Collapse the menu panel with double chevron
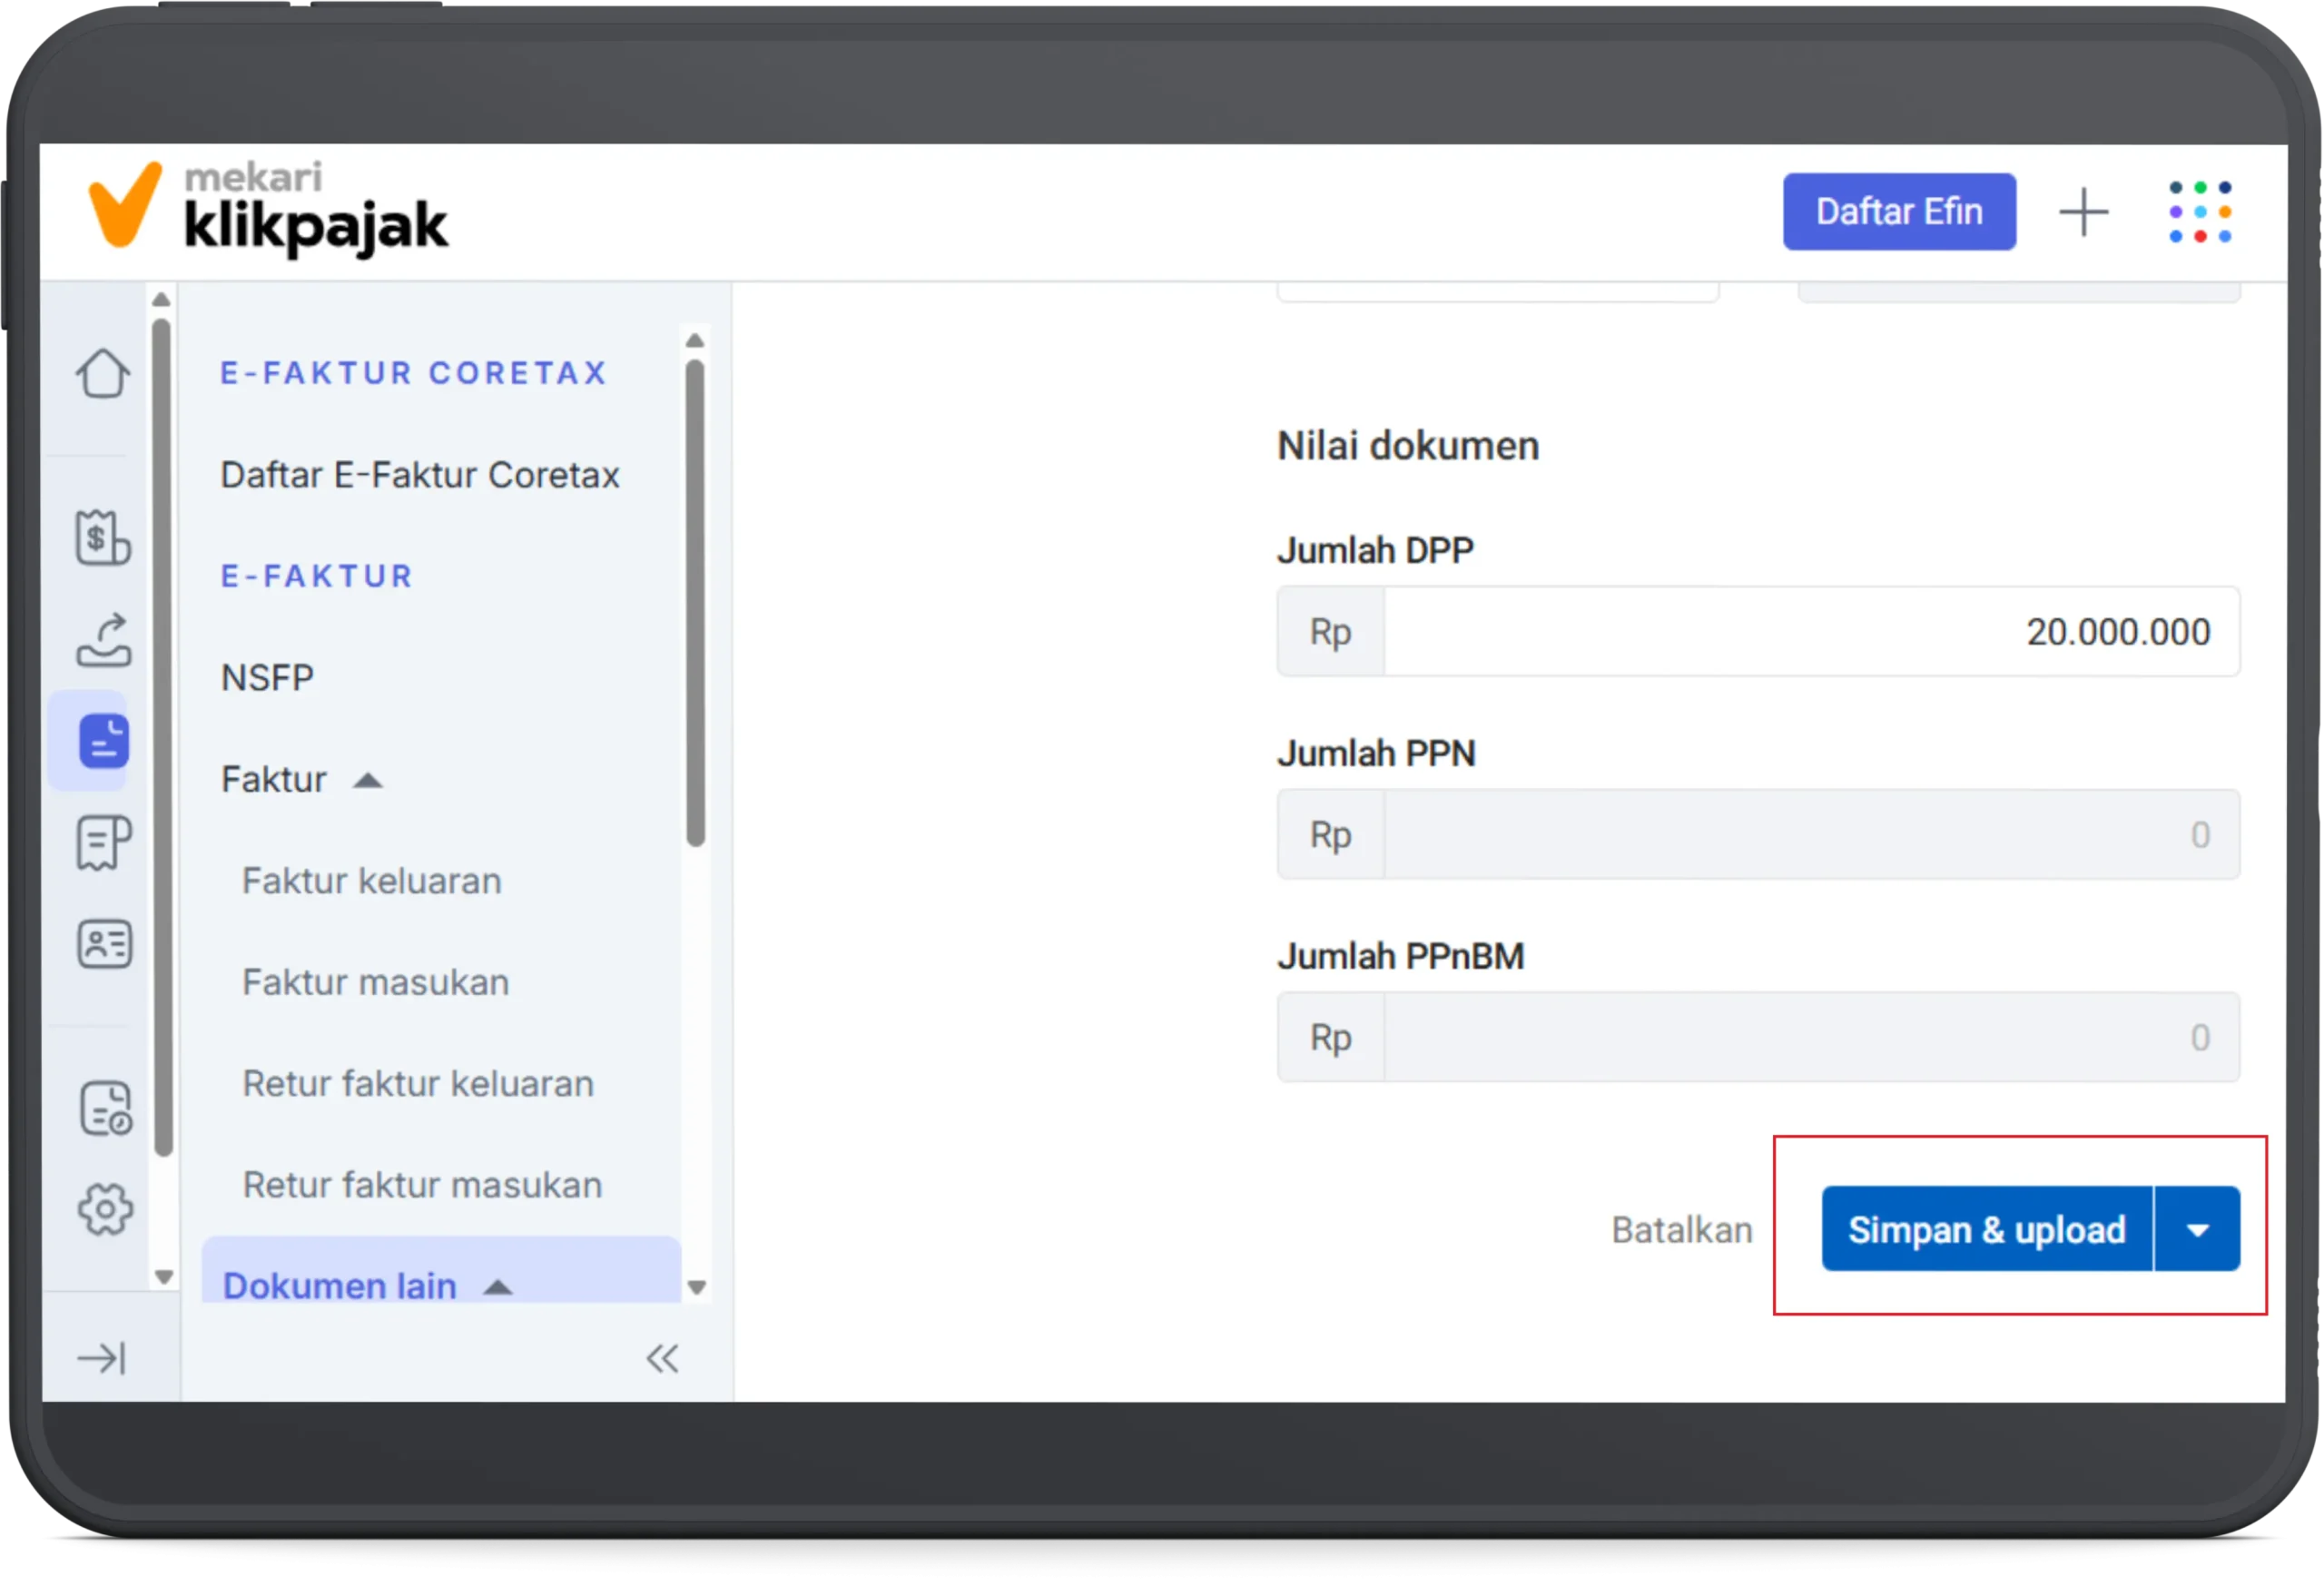Viewport: 2324px width, 1586px height. [662, 1358]
